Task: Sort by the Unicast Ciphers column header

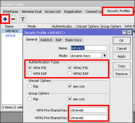Action: coord(88,26)
